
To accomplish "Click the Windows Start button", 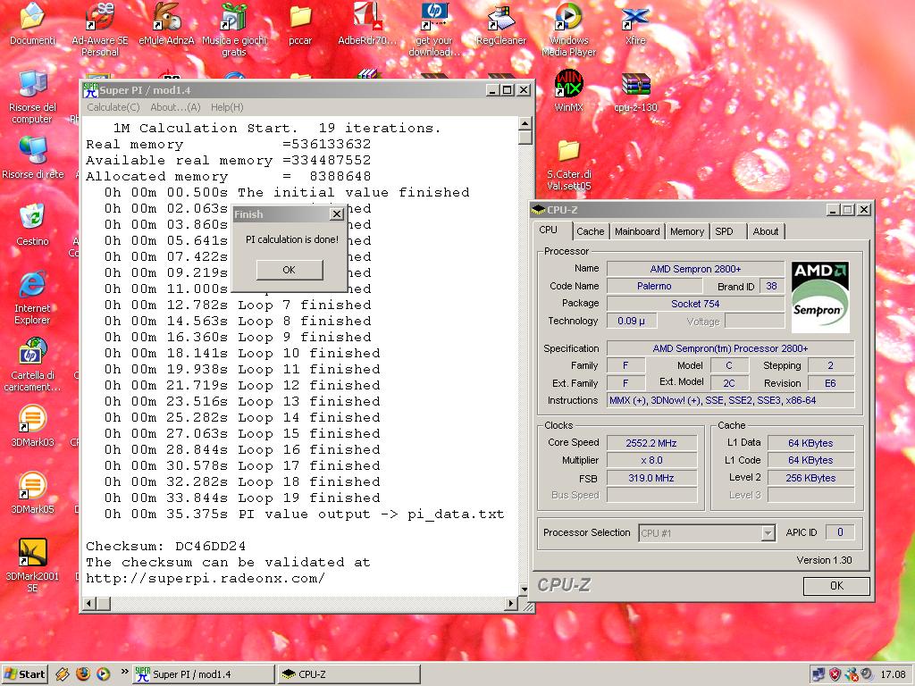I will click(x=25, y=674).
